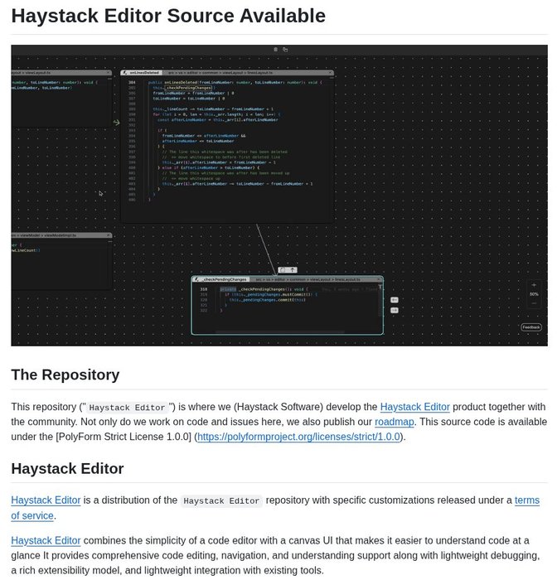
Task: Click line number 318 in _checkPendingChanges editor
Action: click(204, 289)
